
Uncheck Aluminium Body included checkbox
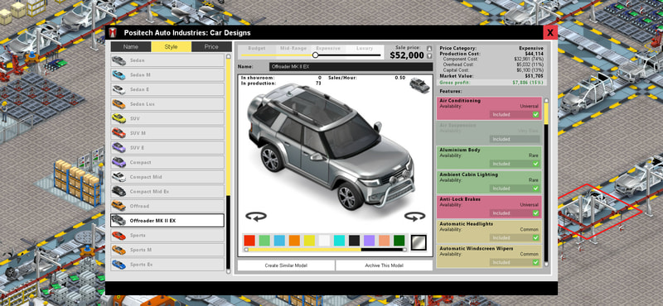pyautogui.click(x=535, y=164)
